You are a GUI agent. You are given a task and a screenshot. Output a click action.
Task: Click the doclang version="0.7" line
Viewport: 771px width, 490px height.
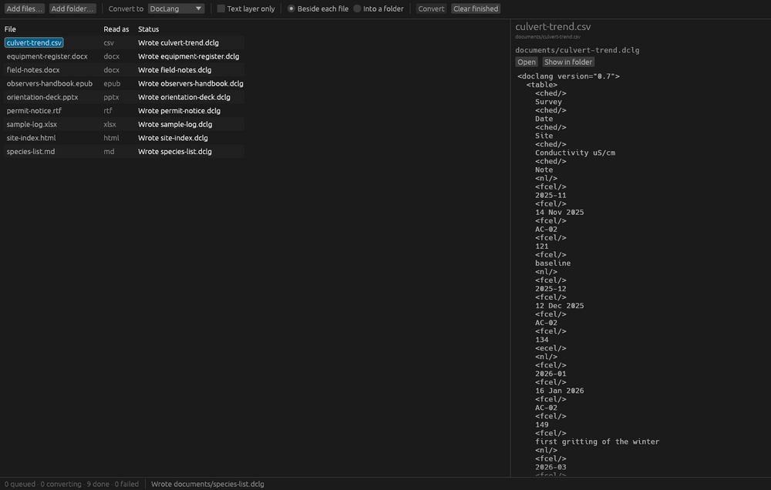point(568,76)
